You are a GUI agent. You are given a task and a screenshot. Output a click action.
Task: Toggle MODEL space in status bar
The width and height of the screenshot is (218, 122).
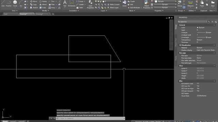(158, 121)
